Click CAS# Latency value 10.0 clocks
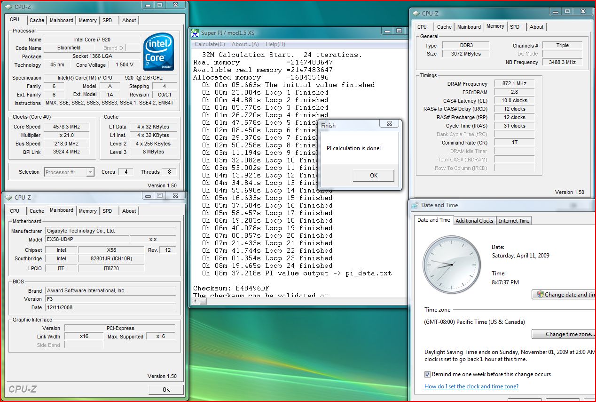The width and height of the screenshot is (596, 402). [x=514, y=101]
